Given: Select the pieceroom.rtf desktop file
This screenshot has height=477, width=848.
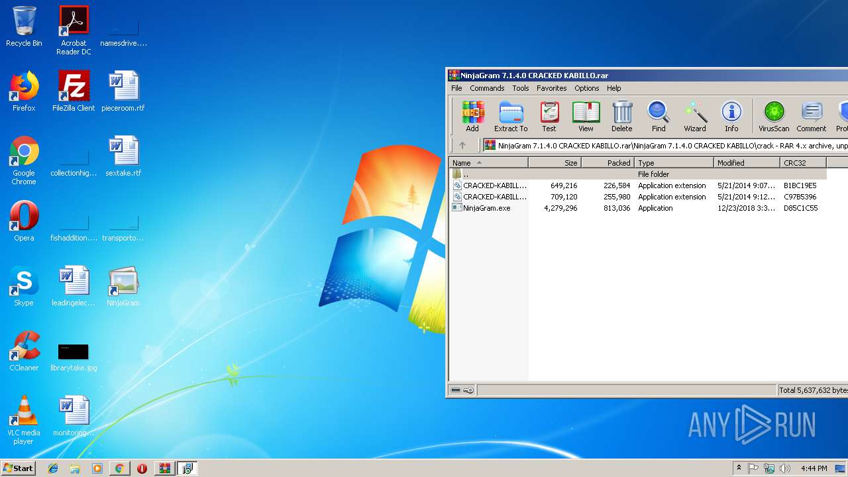Looking at the screenshot, I should (123, 91).
